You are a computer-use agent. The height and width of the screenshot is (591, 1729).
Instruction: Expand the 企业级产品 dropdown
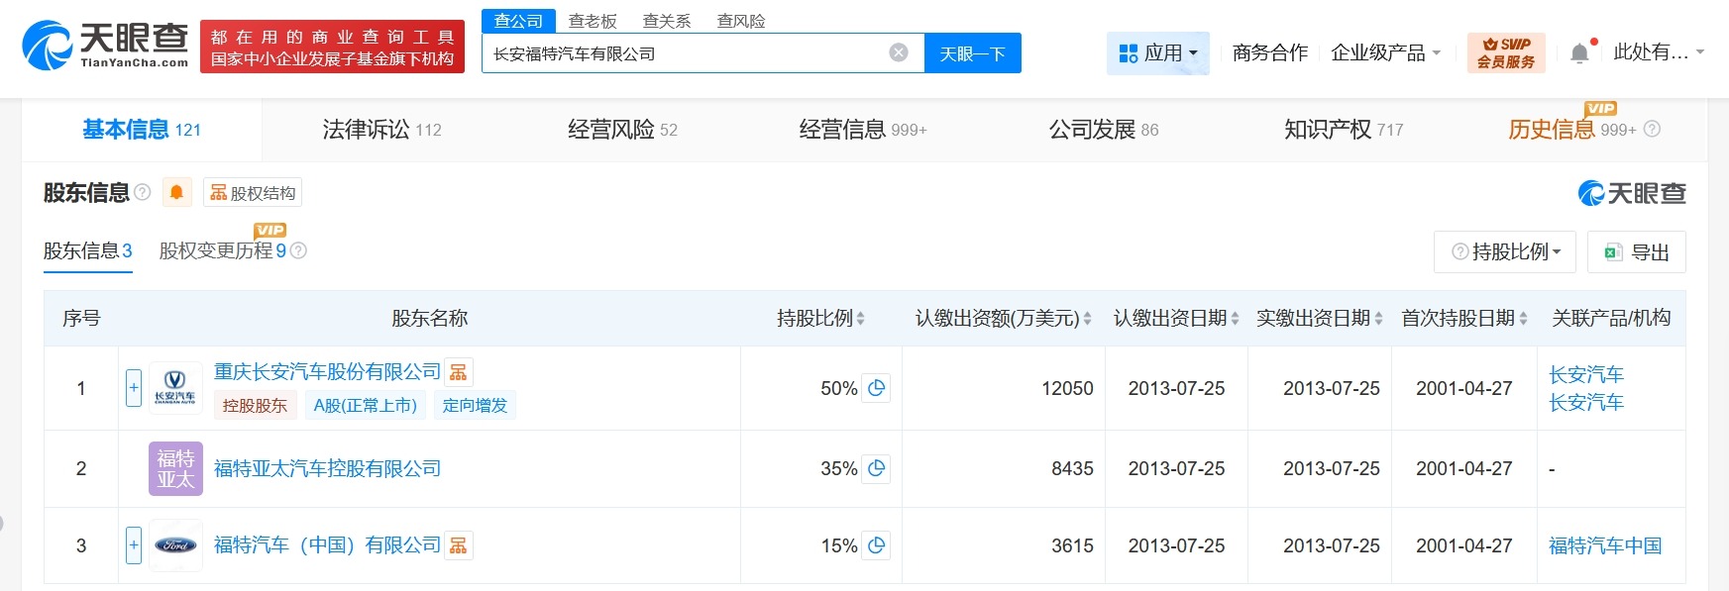pyautogui.click(x=1385, y=53)
